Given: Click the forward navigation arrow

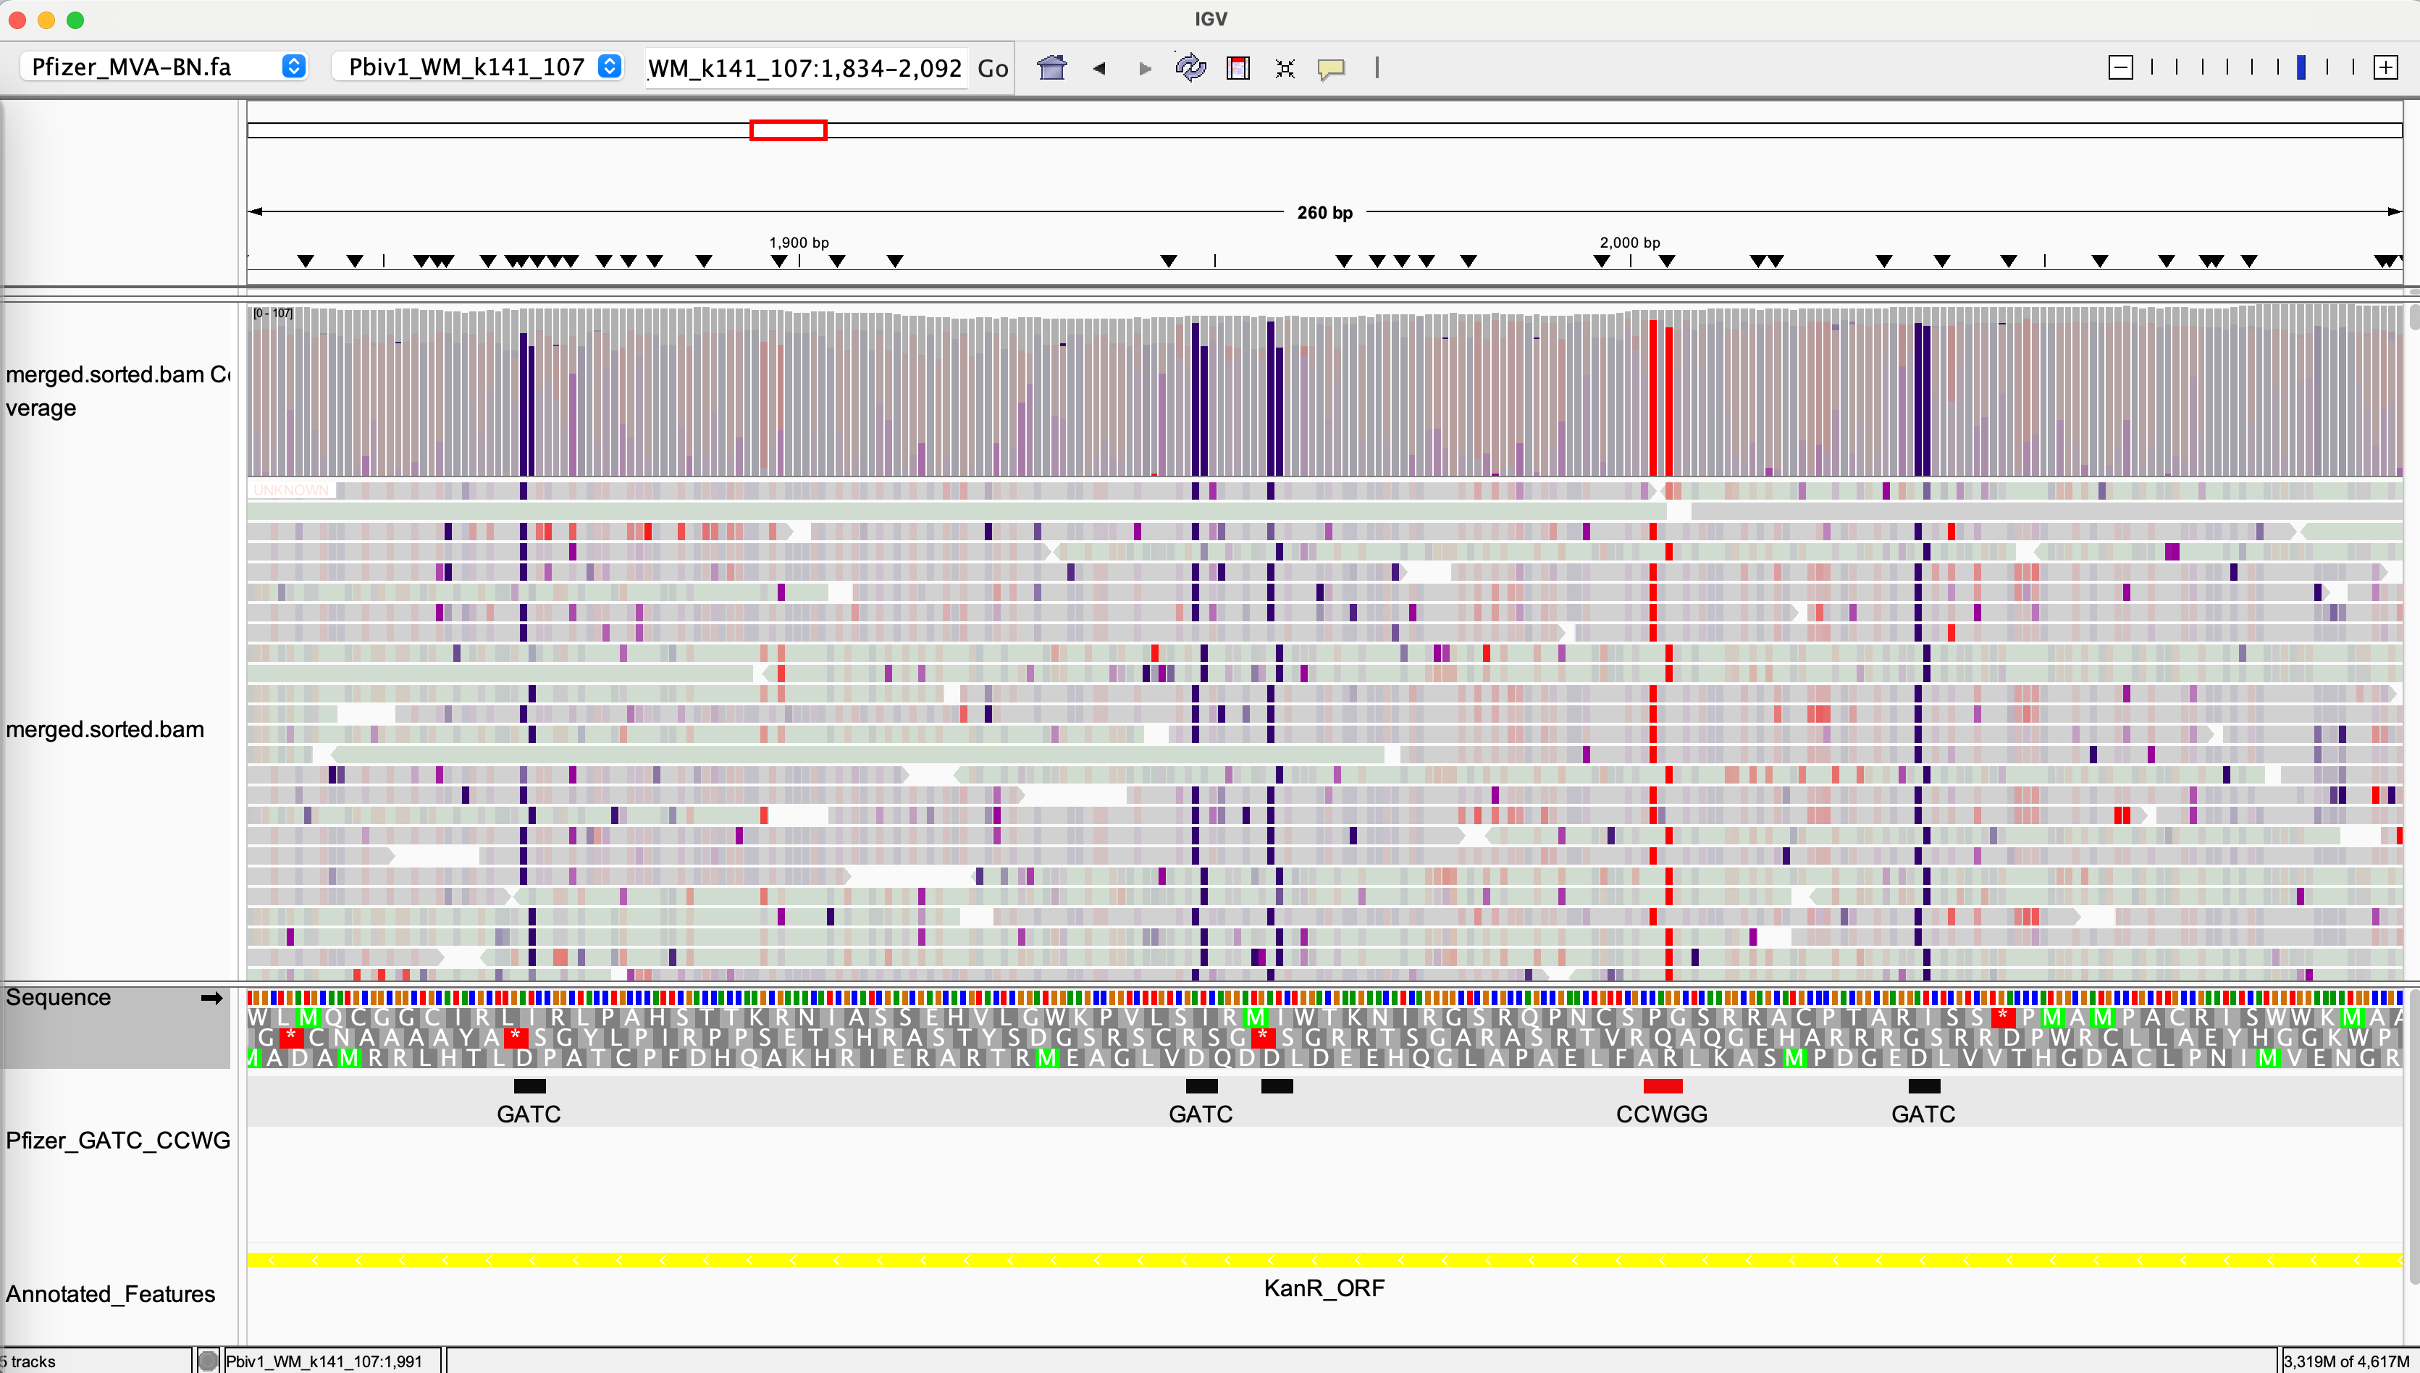Looking at the screenshot, I should click(1145, 68).
